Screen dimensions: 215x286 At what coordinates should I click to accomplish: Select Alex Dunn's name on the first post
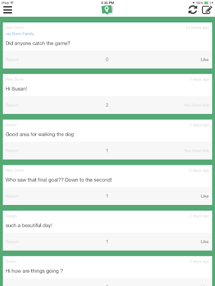(x=15, y=27)
